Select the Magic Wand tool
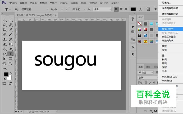183x114 pixels. tap(11, 25)
